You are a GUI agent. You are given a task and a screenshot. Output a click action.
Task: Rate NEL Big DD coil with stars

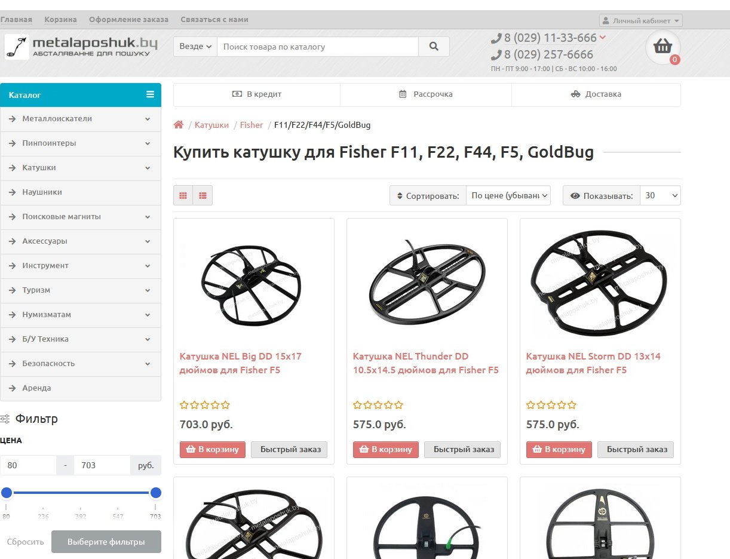pos(204,405)
